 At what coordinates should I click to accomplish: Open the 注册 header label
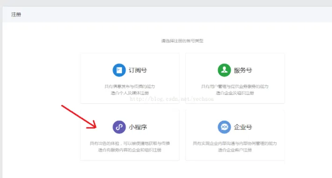coord(16,14)
